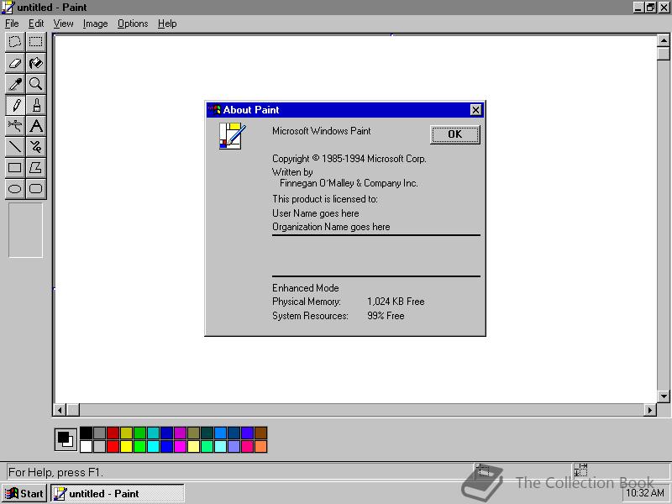Screen dimensions: 672x504
Task: Click the "Copyright © 1985-1994 Microsoft Corp." line
Action: point(349,159)
